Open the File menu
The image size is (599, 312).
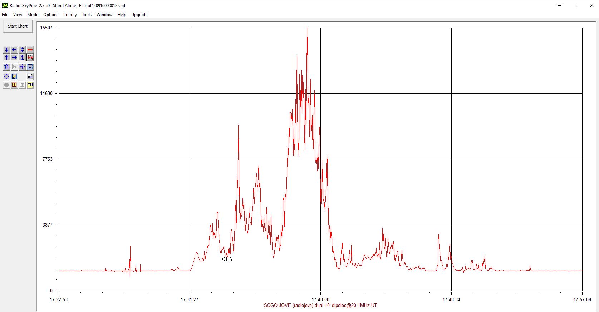(x=5, y=15)
